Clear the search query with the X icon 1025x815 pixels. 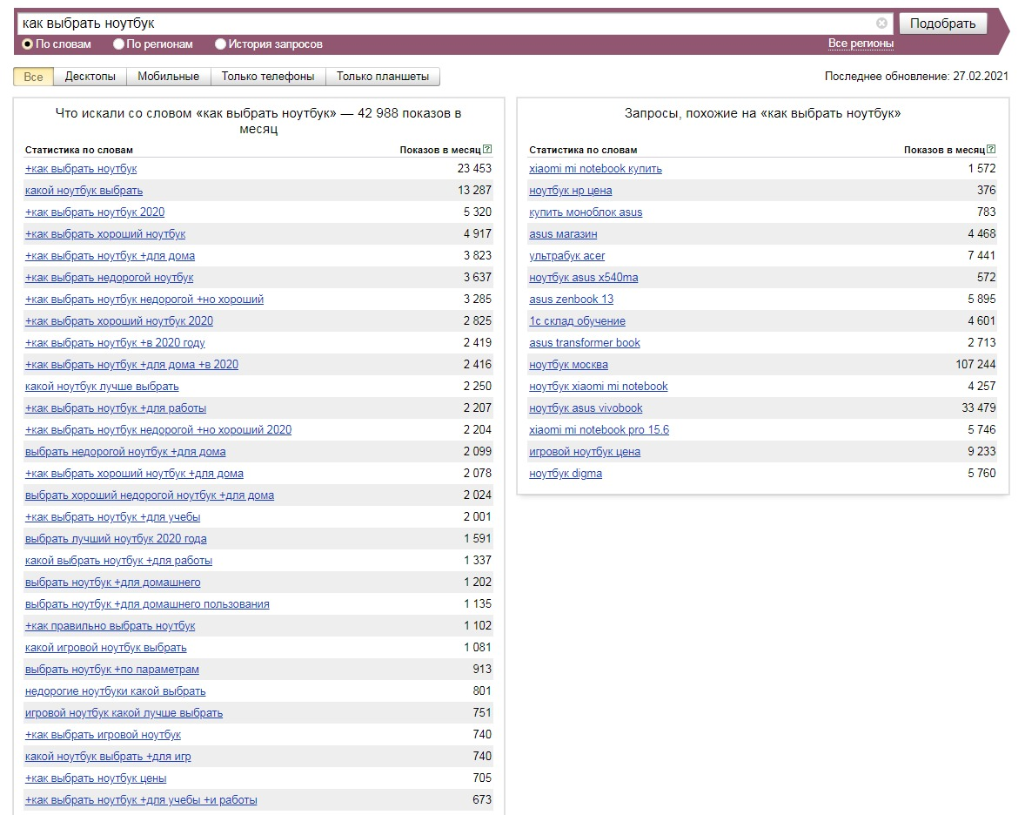[x=881, y=24]
